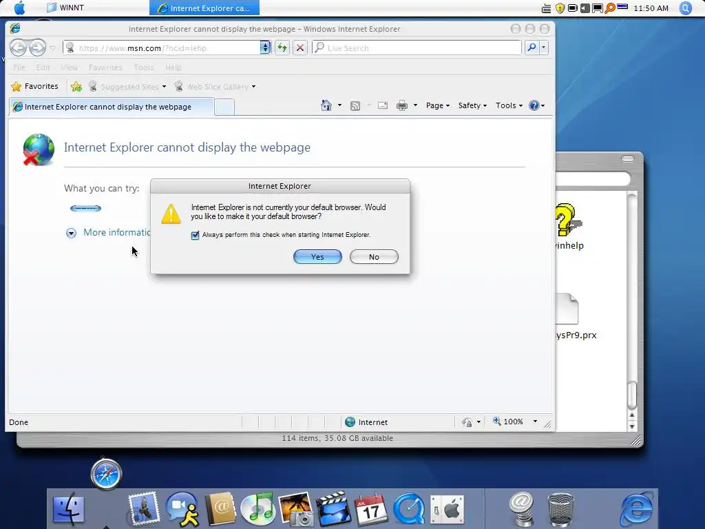Image resolution: width=705 pixels, height=529 pixels.
Task: Open the Apple menu
Action: 20,8
